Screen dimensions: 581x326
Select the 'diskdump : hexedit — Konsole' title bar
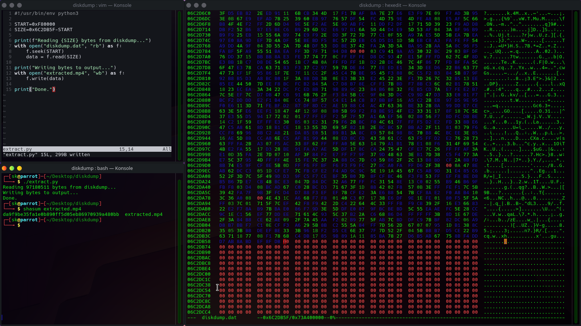pos(393,5)
